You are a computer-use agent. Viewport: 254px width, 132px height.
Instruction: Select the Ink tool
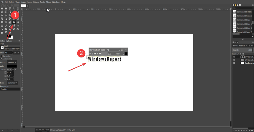[x=2, y=29]
